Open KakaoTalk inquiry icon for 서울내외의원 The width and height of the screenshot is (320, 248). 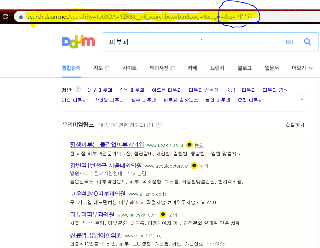[194, 166]
